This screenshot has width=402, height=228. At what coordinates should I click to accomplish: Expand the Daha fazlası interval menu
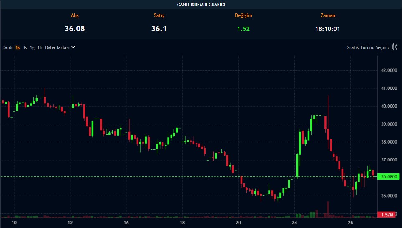pos(58,47)
